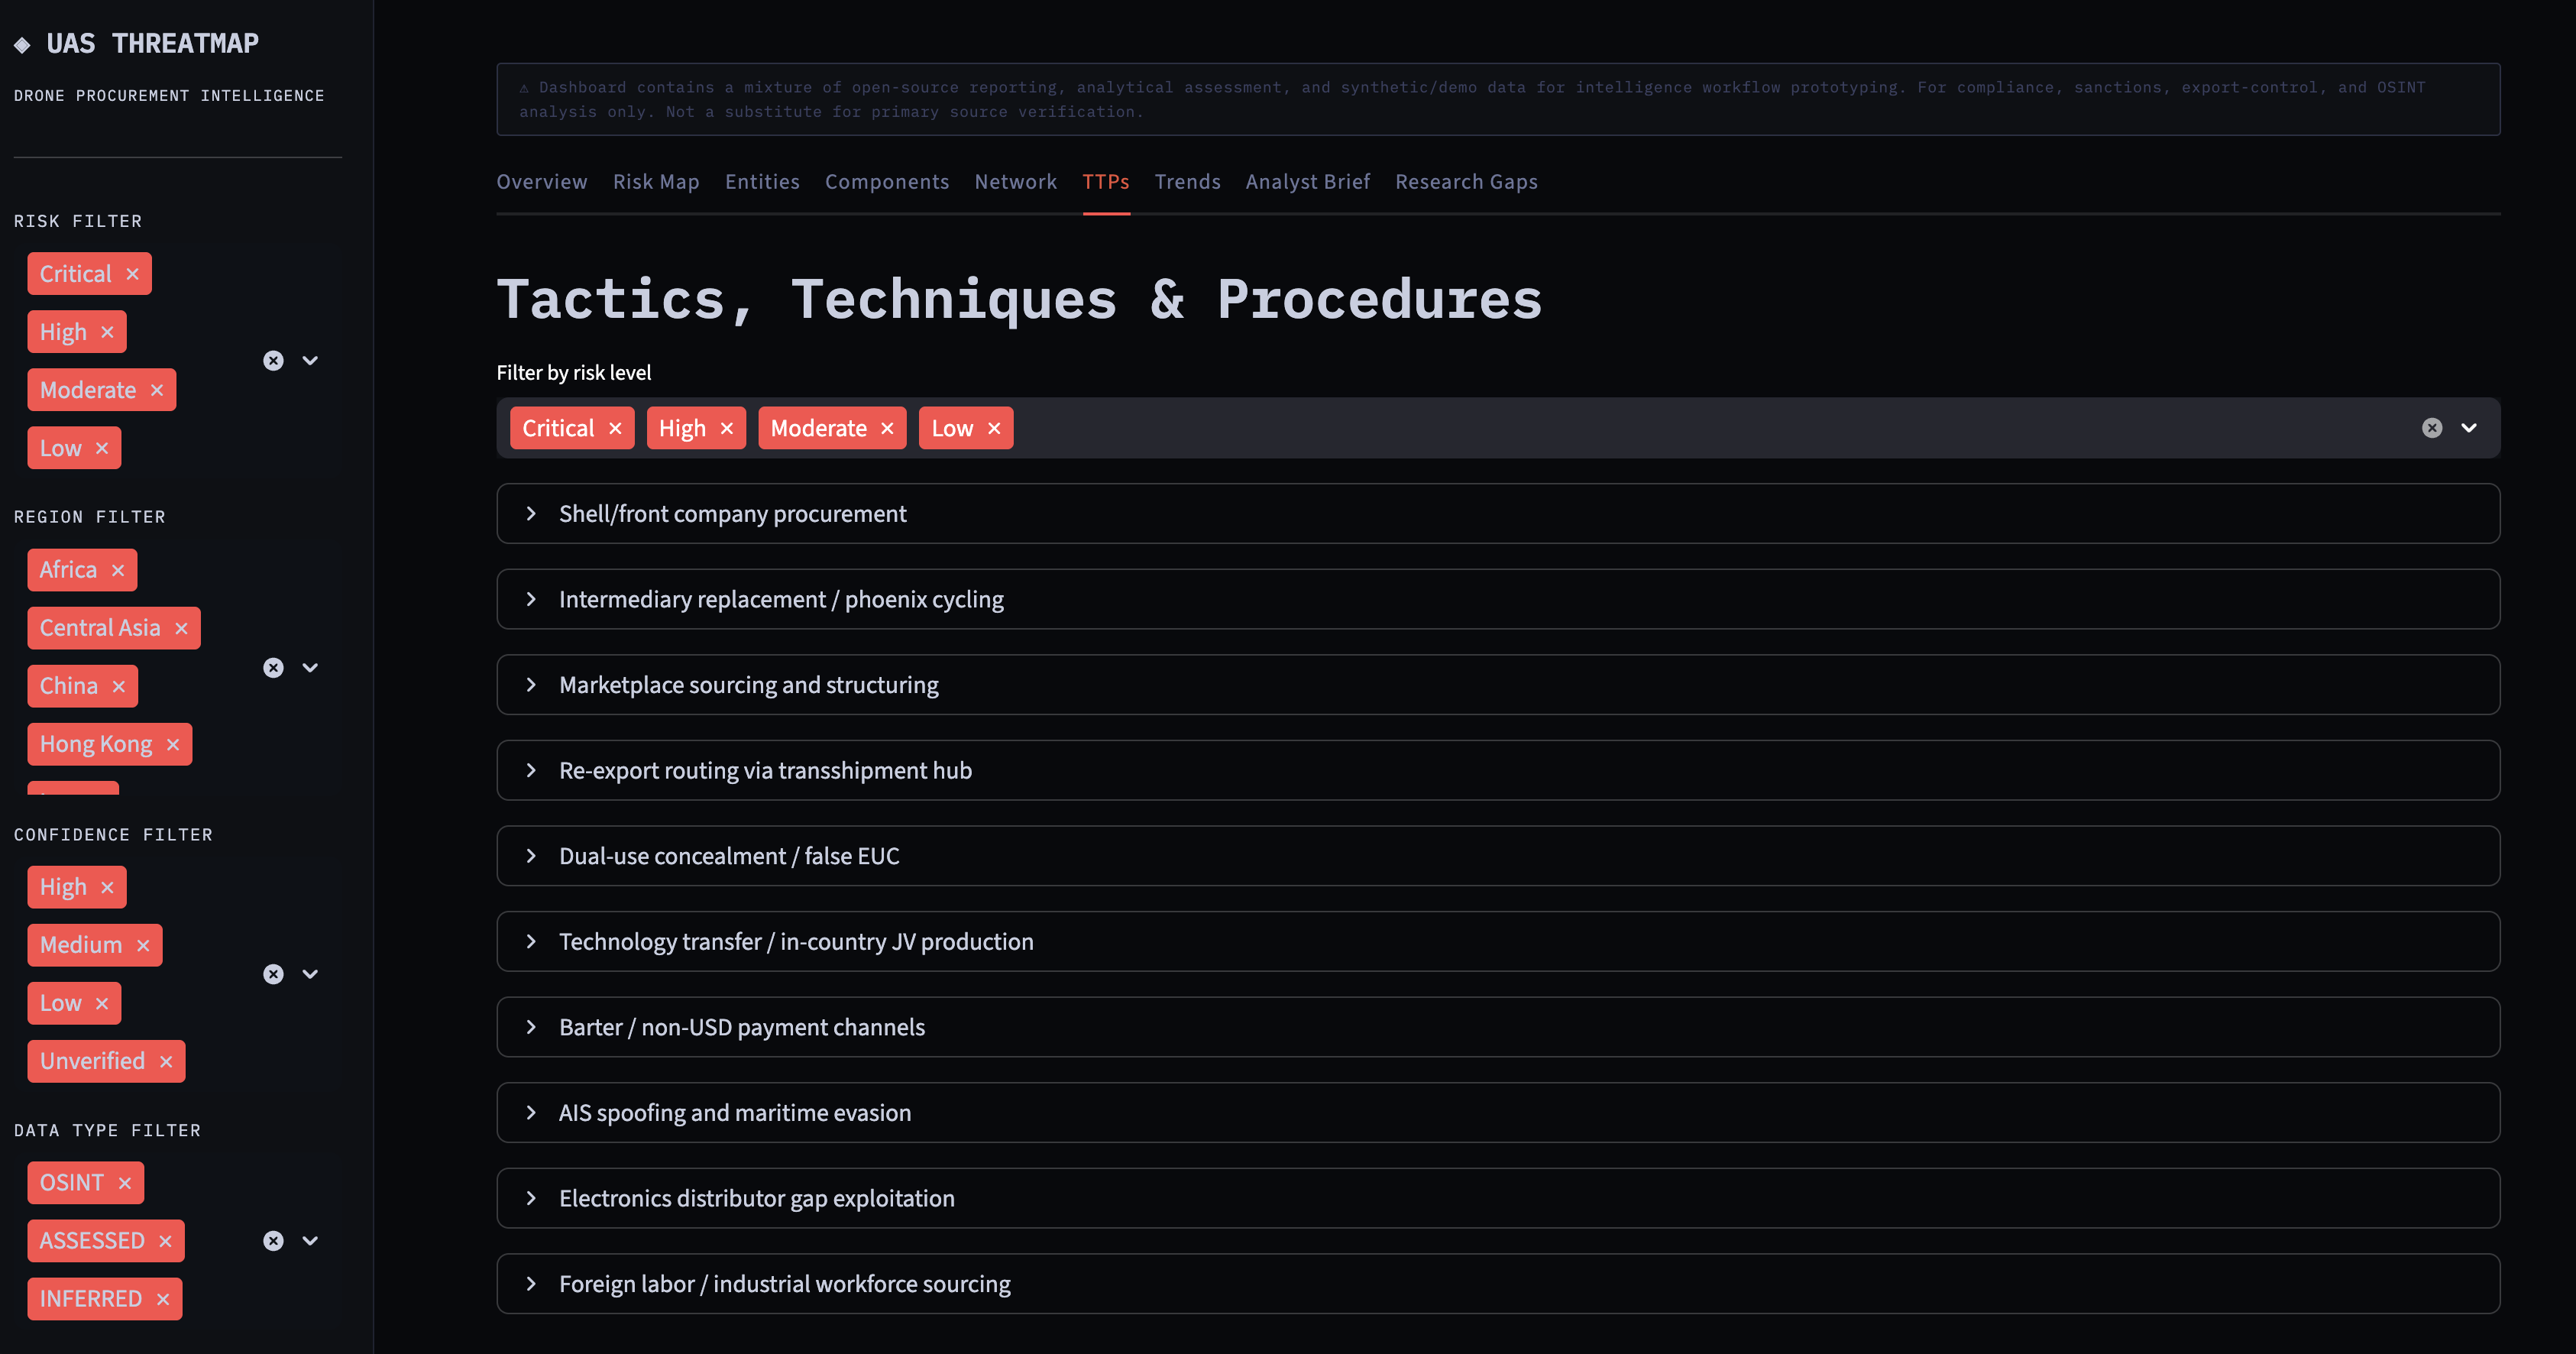Image resolution: width=2576 pixels, height=1354 pixels.
Task: Open Region Filter dropdown
Action: [310, 668]
